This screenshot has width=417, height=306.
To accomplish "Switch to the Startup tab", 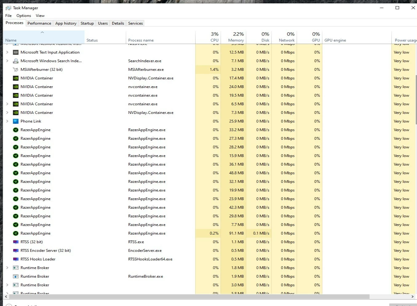I will tap(87, 23).
